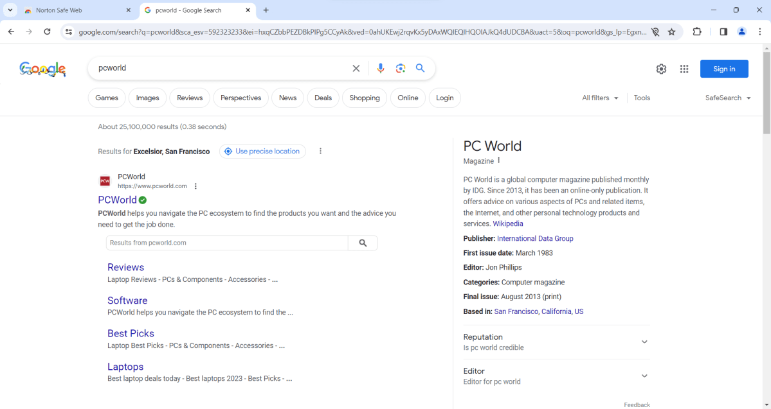Open San Francisco, California, US link
Screen dimensions: 771x409
[x=539, y=311]
